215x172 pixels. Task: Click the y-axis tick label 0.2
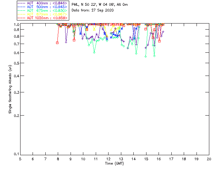click(x=15, y=116)
